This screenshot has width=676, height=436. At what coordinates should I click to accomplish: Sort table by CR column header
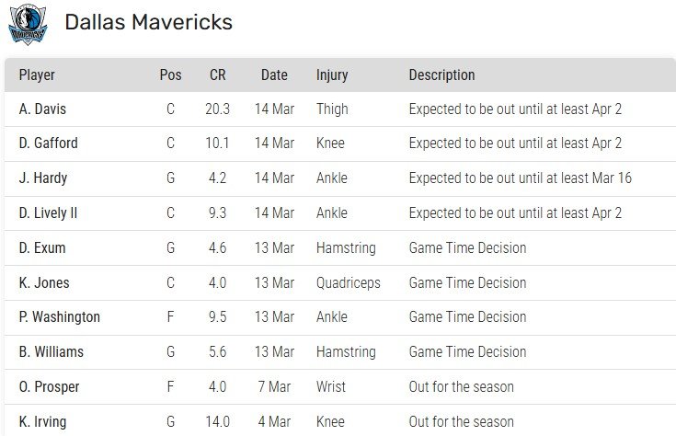[217, 75]
